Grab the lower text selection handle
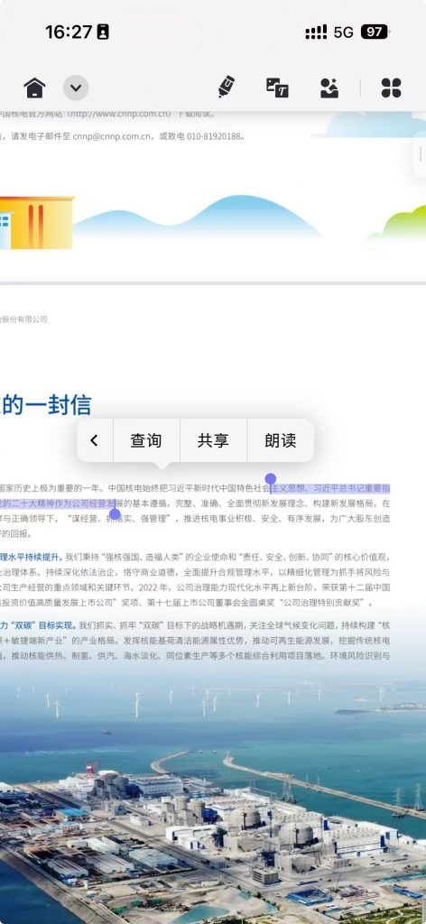 [115, 513]
